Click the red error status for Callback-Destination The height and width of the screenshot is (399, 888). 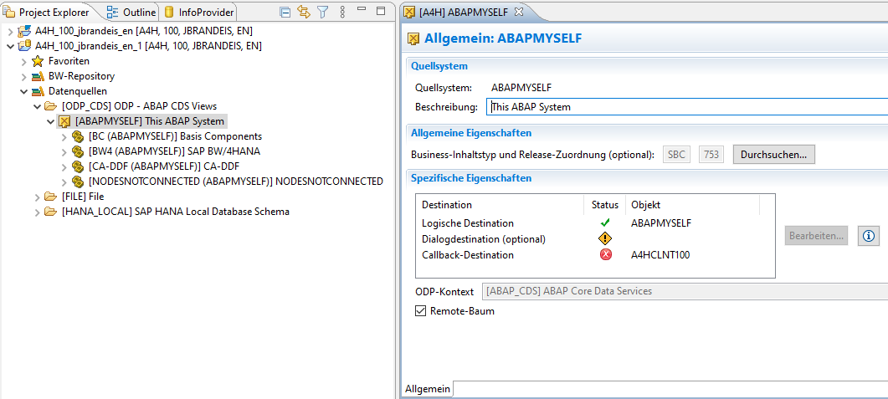point(605,254)
